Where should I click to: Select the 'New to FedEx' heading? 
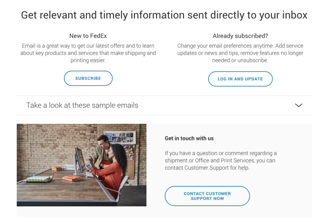pos(88,36)
